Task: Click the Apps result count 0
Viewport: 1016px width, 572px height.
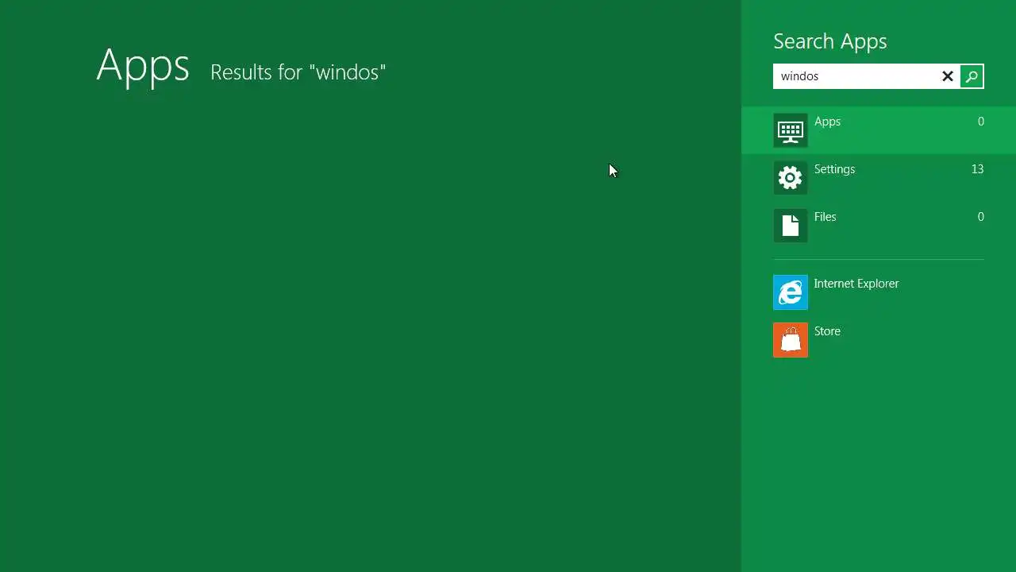Action: (980, 122)
